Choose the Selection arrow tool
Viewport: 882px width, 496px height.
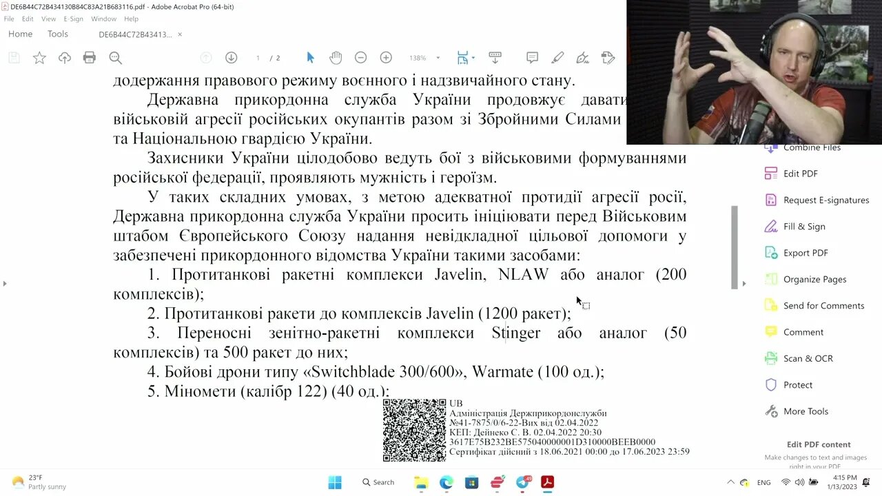(310, 58)
